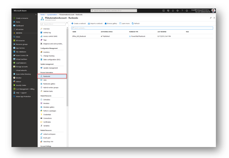Screen dimensions: 229x158
Task: Sort by the Last Modified column header
Action: pyautogui.click(x=162, y=32)
